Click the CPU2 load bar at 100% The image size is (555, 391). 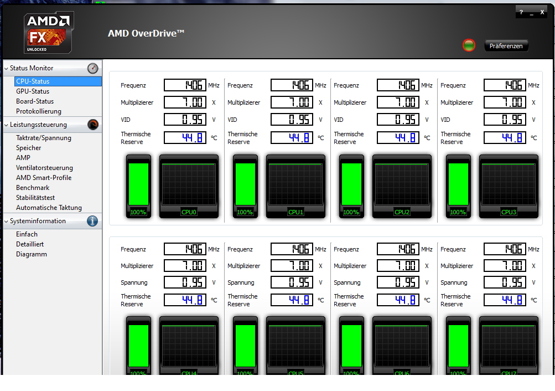point(351,186)
